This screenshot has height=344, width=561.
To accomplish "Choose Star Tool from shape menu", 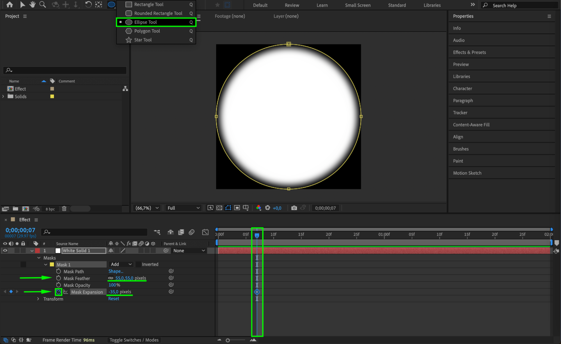I will coord(143,40).
